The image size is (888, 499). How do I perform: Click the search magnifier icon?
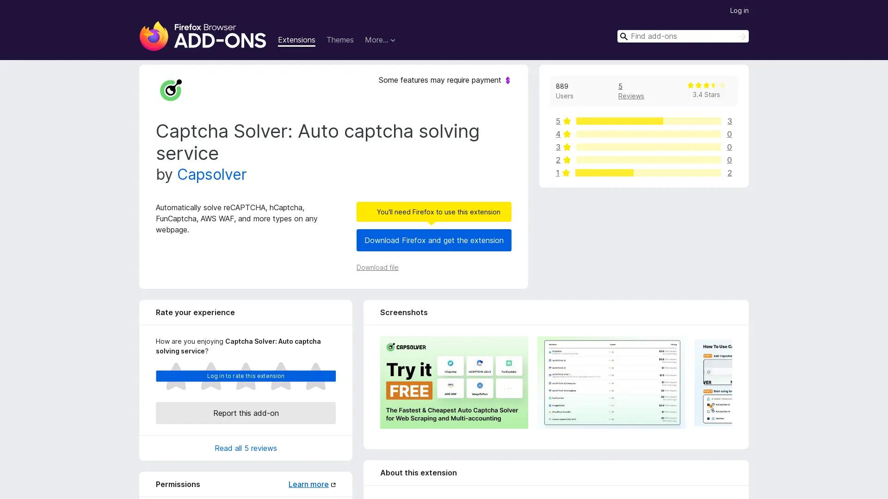[624, 36]
